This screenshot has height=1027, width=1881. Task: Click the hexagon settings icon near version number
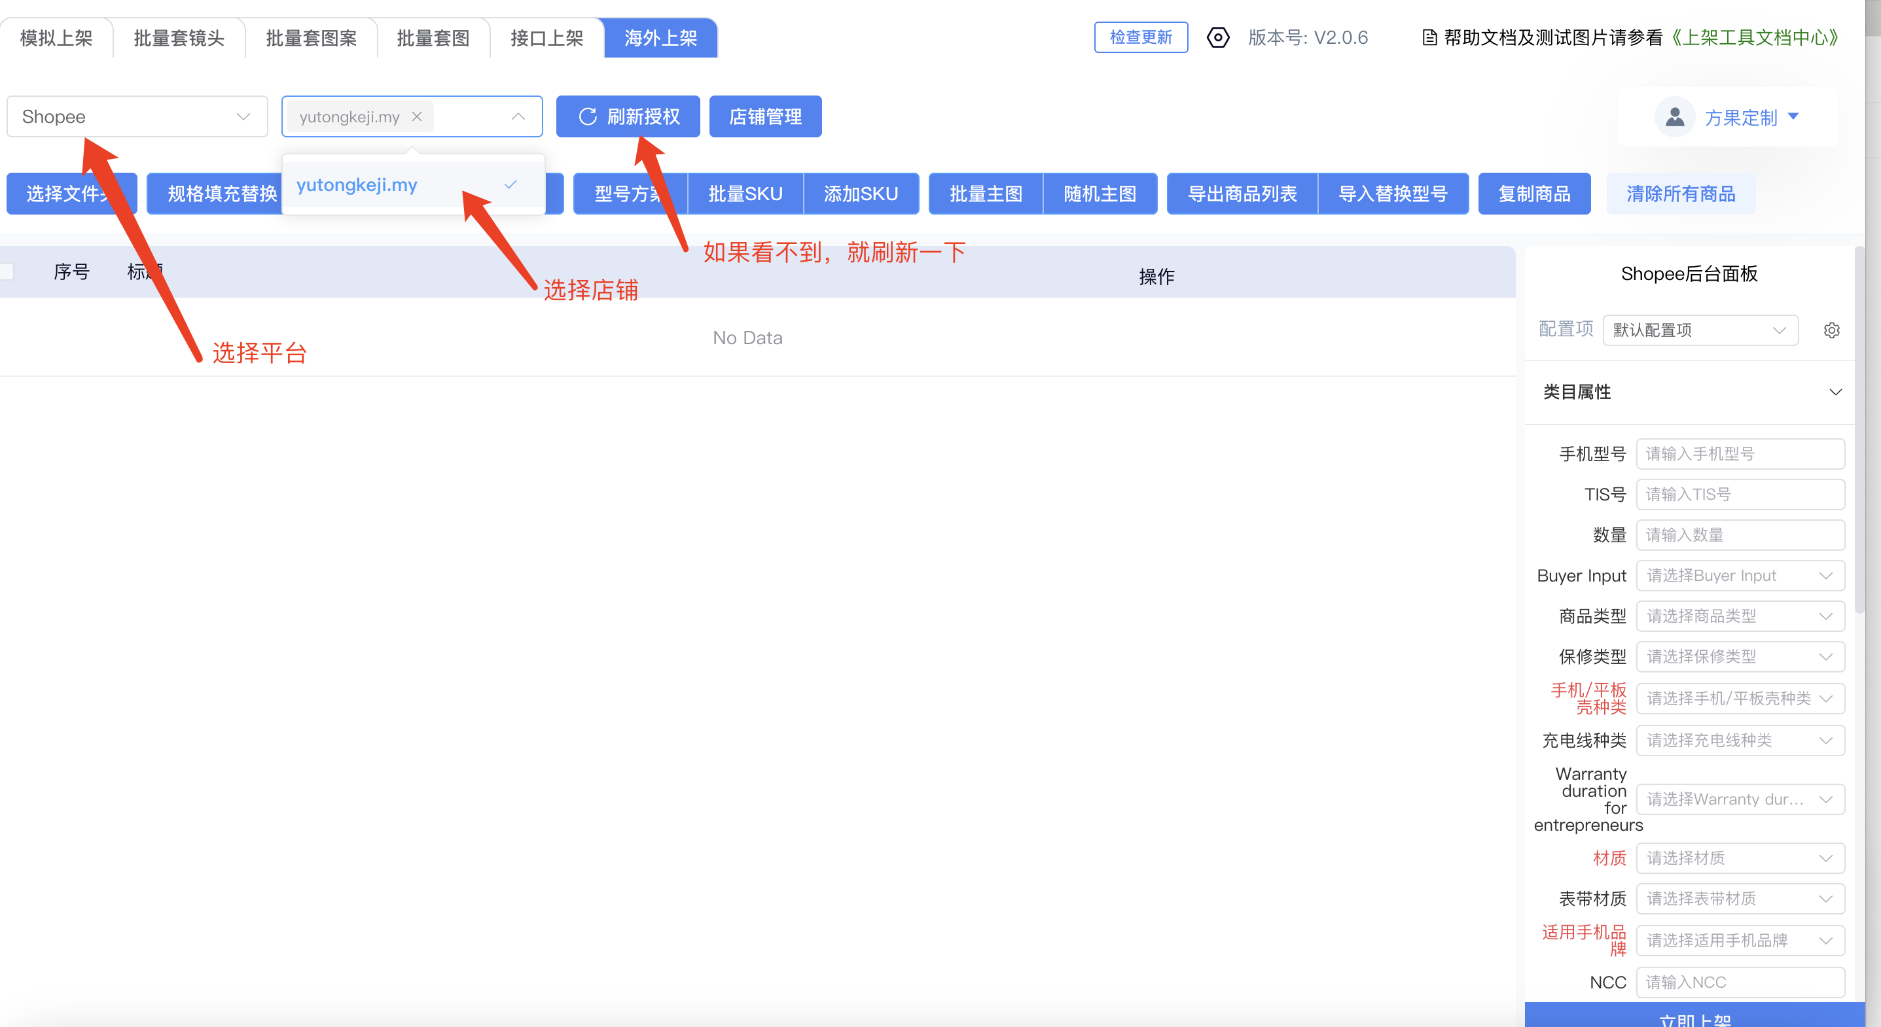click(x=1217, y=37)
